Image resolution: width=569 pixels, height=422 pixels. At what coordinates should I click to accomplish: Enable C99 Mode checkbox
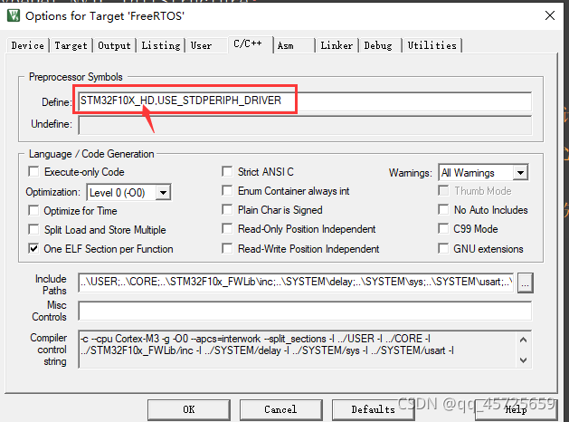(443, 229)
